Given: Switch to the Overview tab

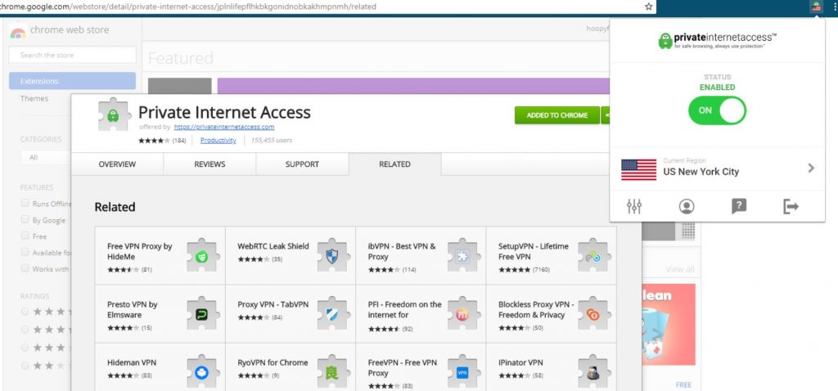Looking at the screenshot, I should (x=117, y=164).
